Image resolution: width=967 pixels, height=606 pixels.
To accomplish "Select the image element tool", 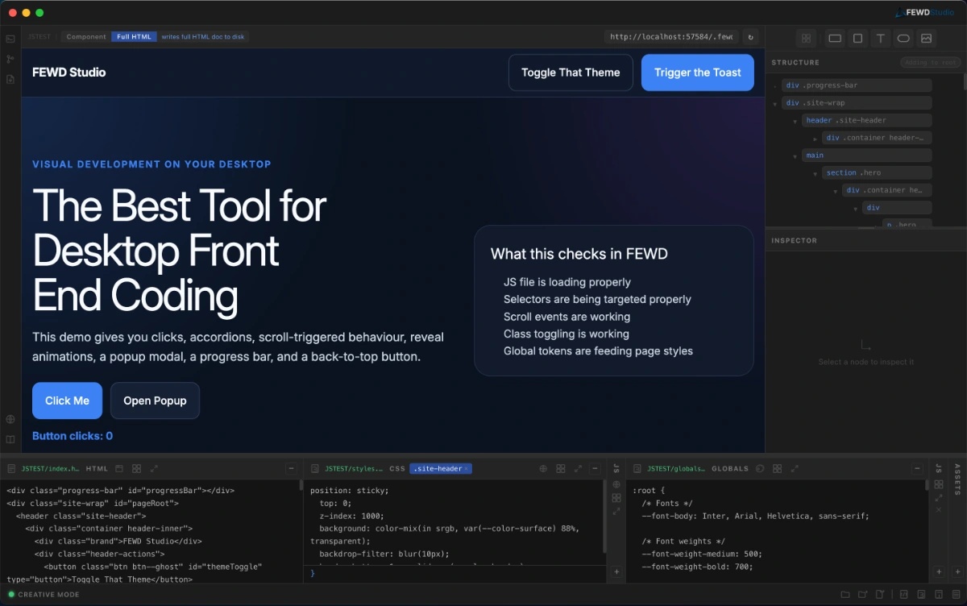I will coord(926,38).
